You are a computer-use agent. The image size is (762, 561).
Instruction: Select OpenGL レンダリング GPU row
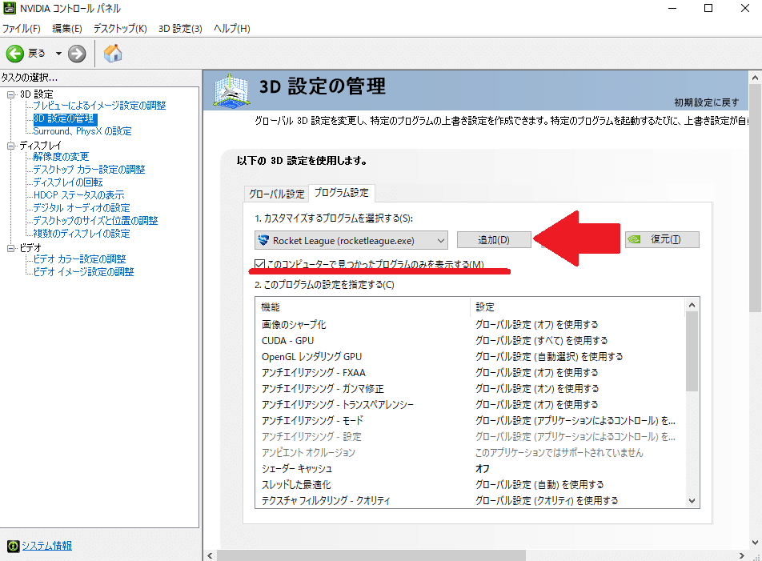(470, 356)
